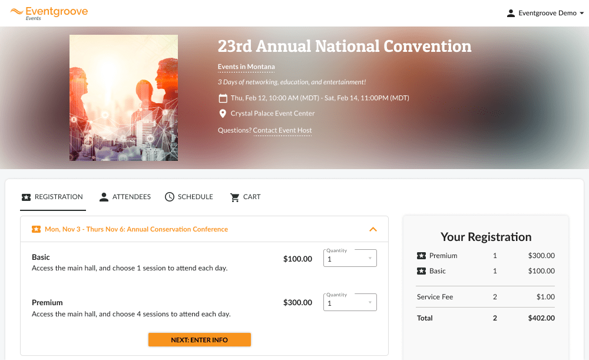589x360 pixels.
Task: Click the calendar icon beside event dates
Action: [223, 98]
